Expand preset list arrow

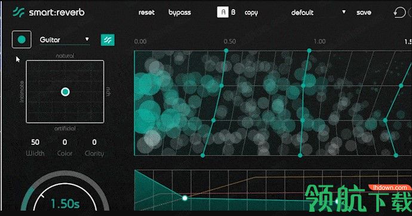[x=344, y=12]
